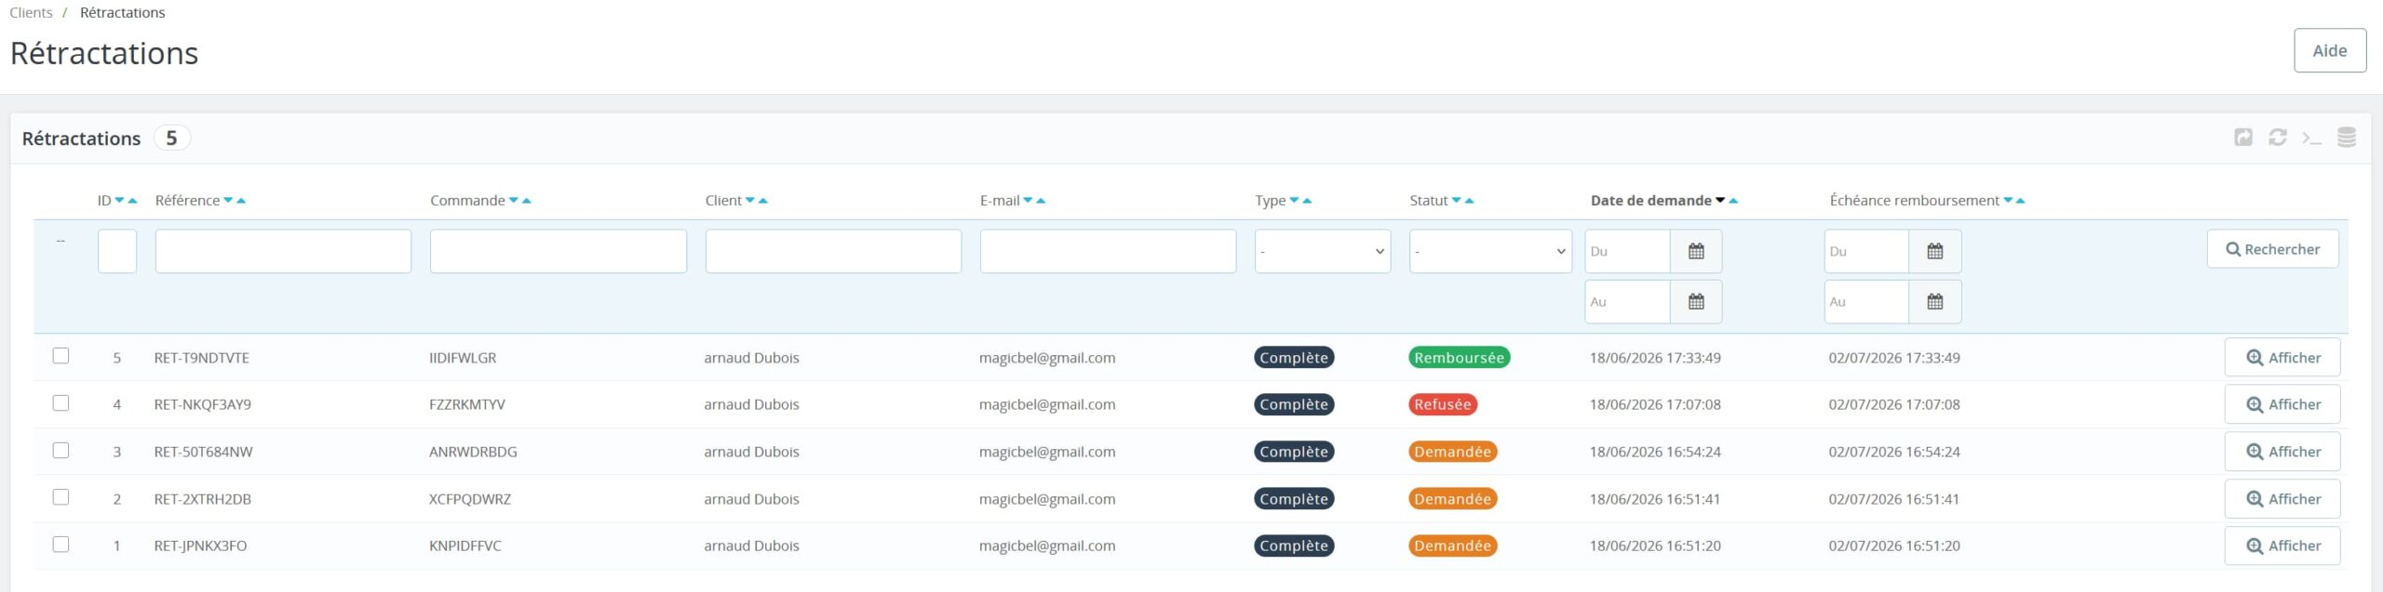Sort Commande column ascending
Image resolution: width=2383 pixels, height=592 pixels.
pyautogui.click(x=526, y=201)
